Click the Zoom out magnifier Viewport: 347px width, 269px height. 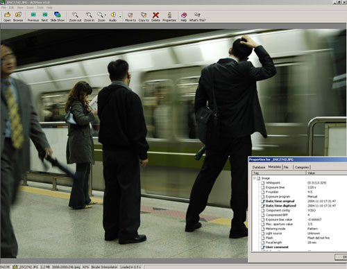[x=75, y=17]
